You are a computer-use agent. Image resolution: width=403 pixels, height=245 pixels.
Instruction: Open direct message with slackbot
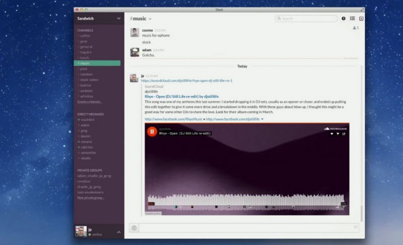(x=88, y=120)
